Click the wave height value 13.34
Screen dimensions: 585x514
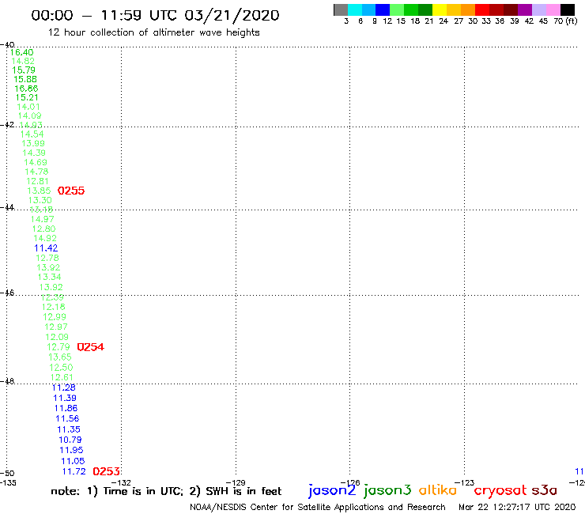pos(49,277)
